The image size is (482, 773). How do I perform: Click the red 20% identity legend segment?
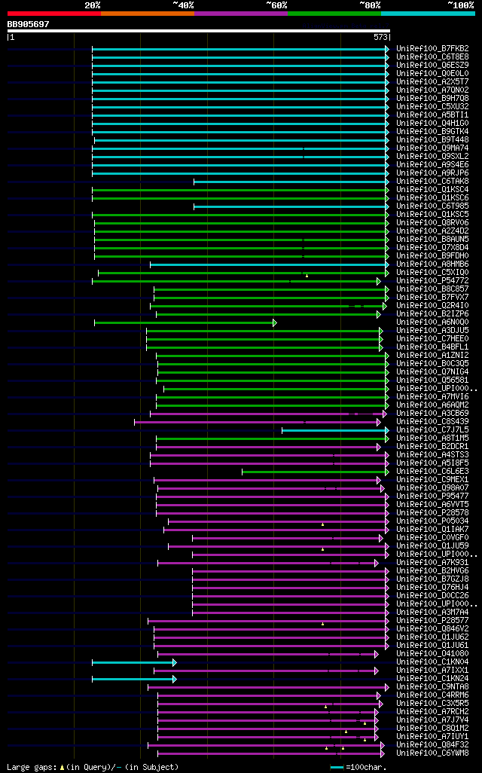tap(54, 14)
